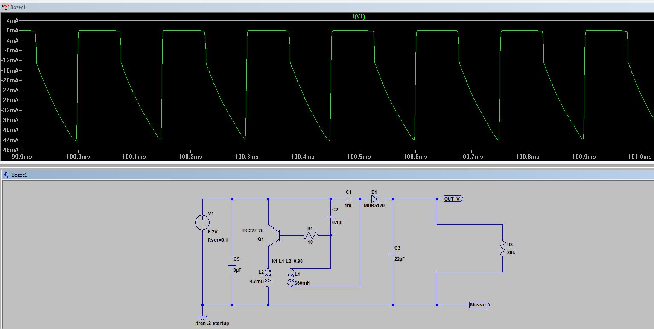Click the Q1 reference designator
Screen dimensions: 654x329
pos(260,239)
